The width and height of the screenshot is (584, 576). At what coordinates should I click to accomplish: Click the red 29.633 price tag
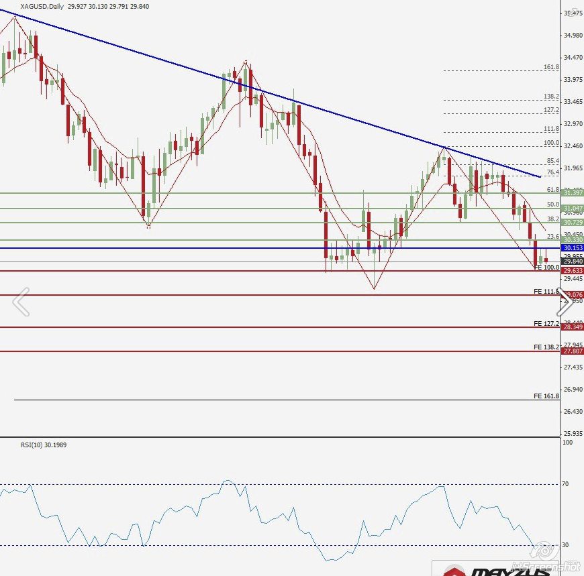click(573, 270)
